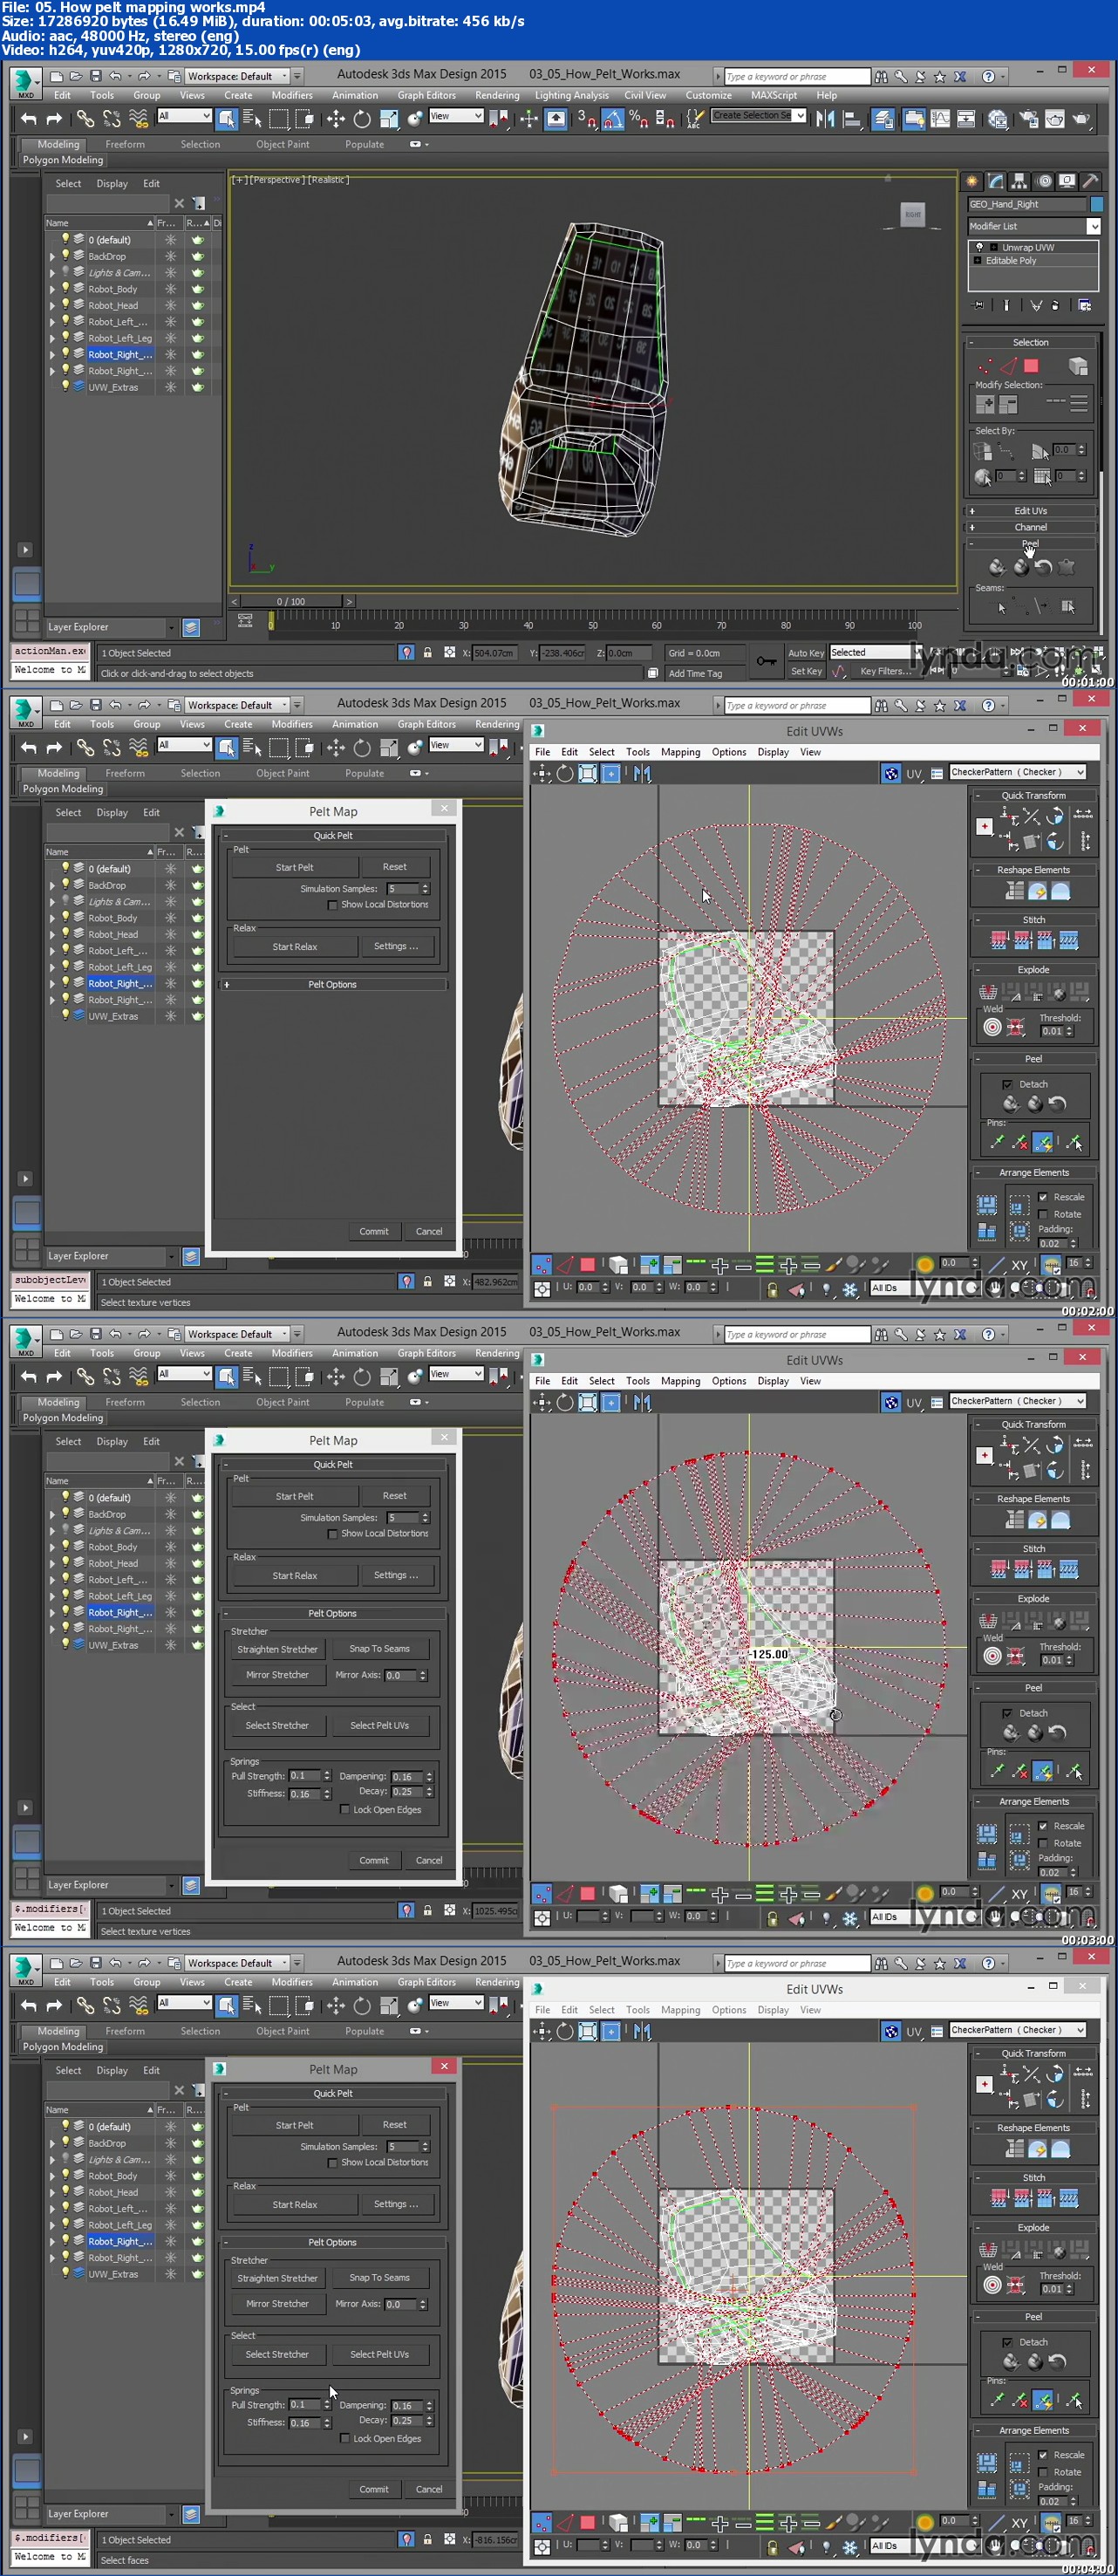This screenshot has width=1118, height=2576.
Task: Toggle Polygon sub-object mode in Selection rollout
Action: 1031,366
